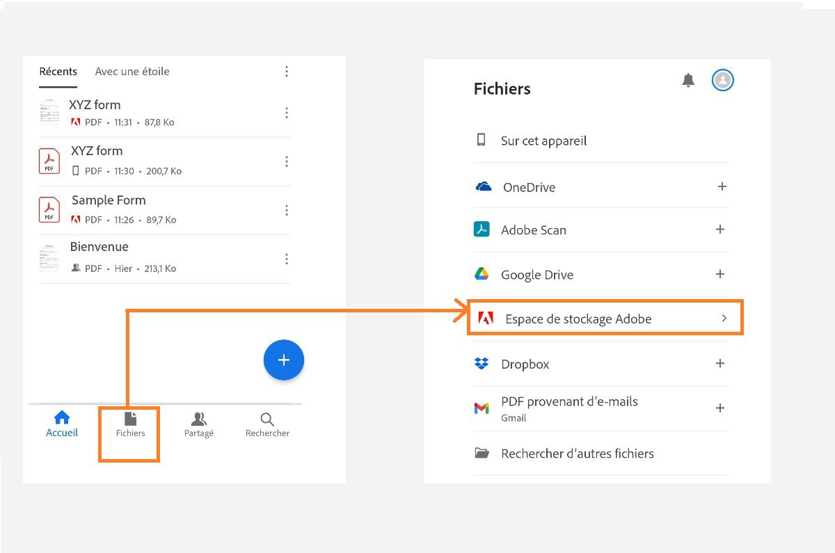
Task: Open the Bienvenue document thumbnail
Action: click(49, 258)
